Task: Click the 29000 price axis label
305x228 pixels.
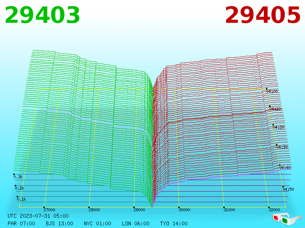Action: (139, 210)
